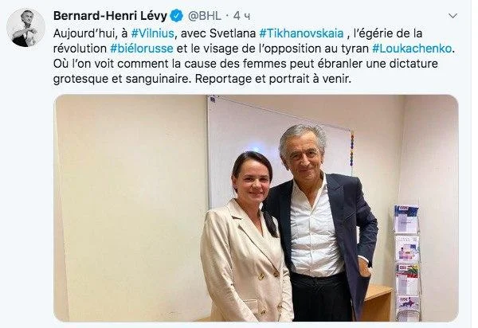Screen dimensions: 478x328
Task: Open the tweet via the '4 ч' timestamp
Action: (241, 16)
